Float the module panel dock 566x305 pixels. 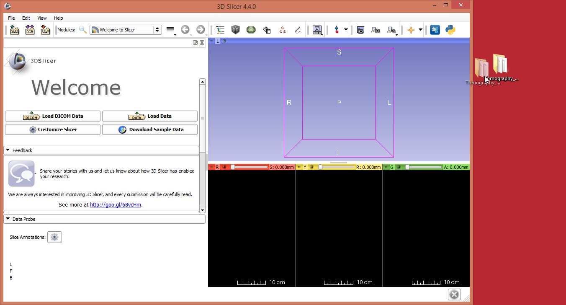coord(196,43)
